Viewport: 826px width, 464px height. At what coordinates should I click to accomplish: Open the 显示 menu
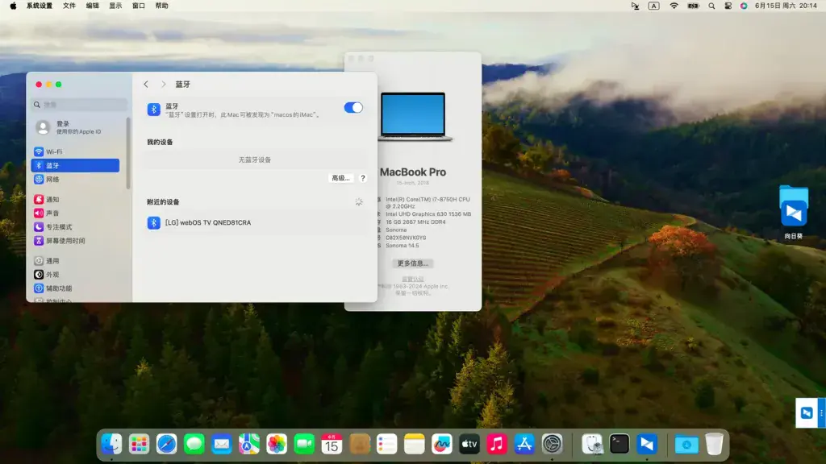(x=115, y=6)
